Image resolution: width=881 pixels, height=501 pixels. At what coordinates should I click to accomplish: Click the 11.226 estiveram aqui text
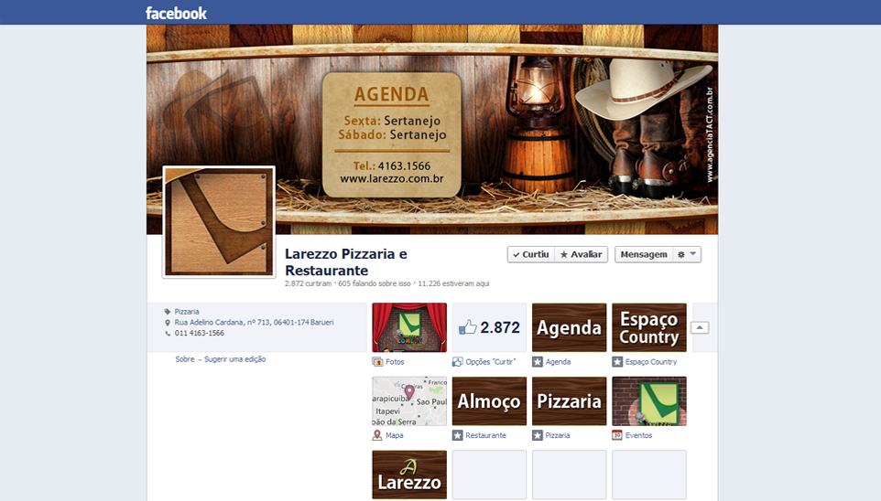point(453,283)
